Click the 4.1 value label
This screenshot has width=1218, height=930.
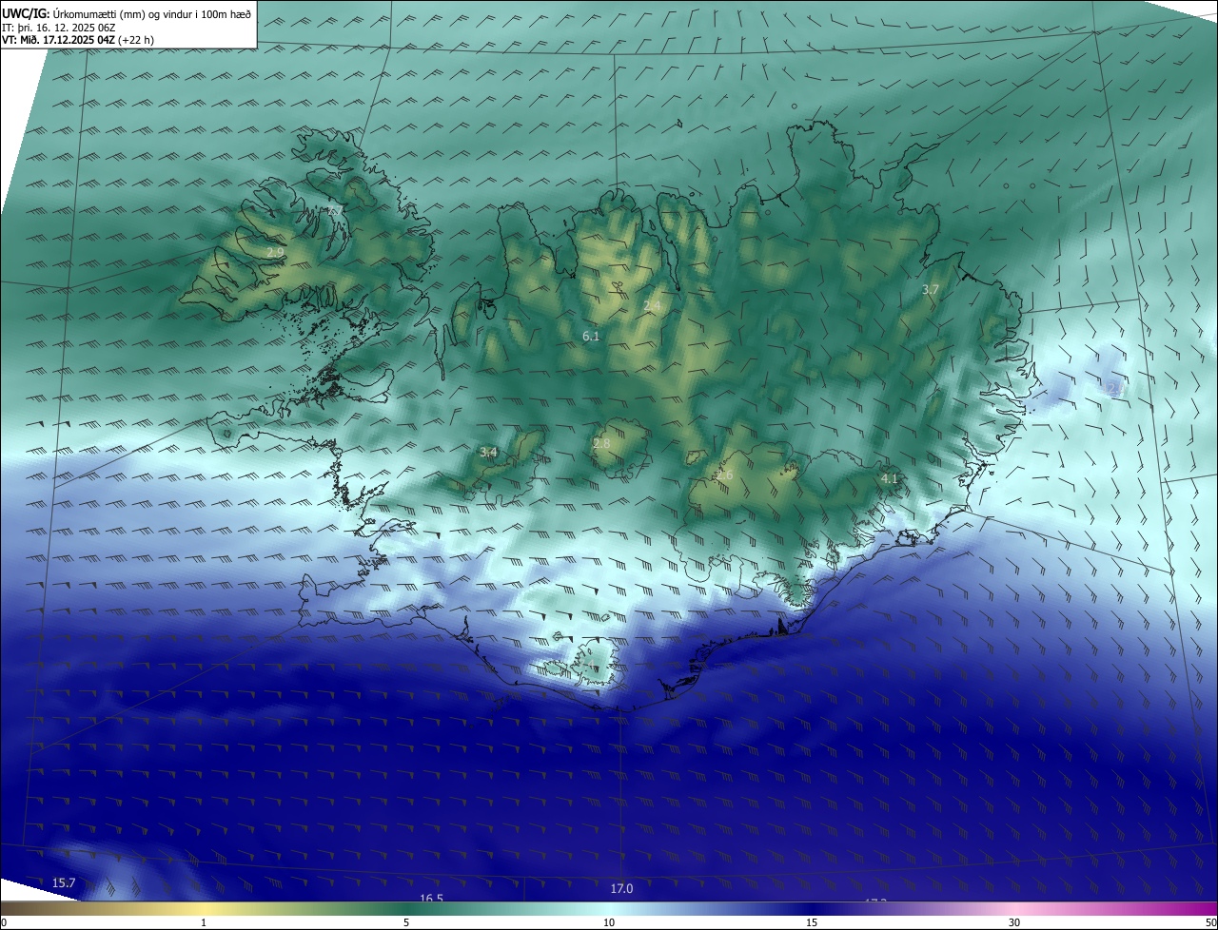point(890,478)
